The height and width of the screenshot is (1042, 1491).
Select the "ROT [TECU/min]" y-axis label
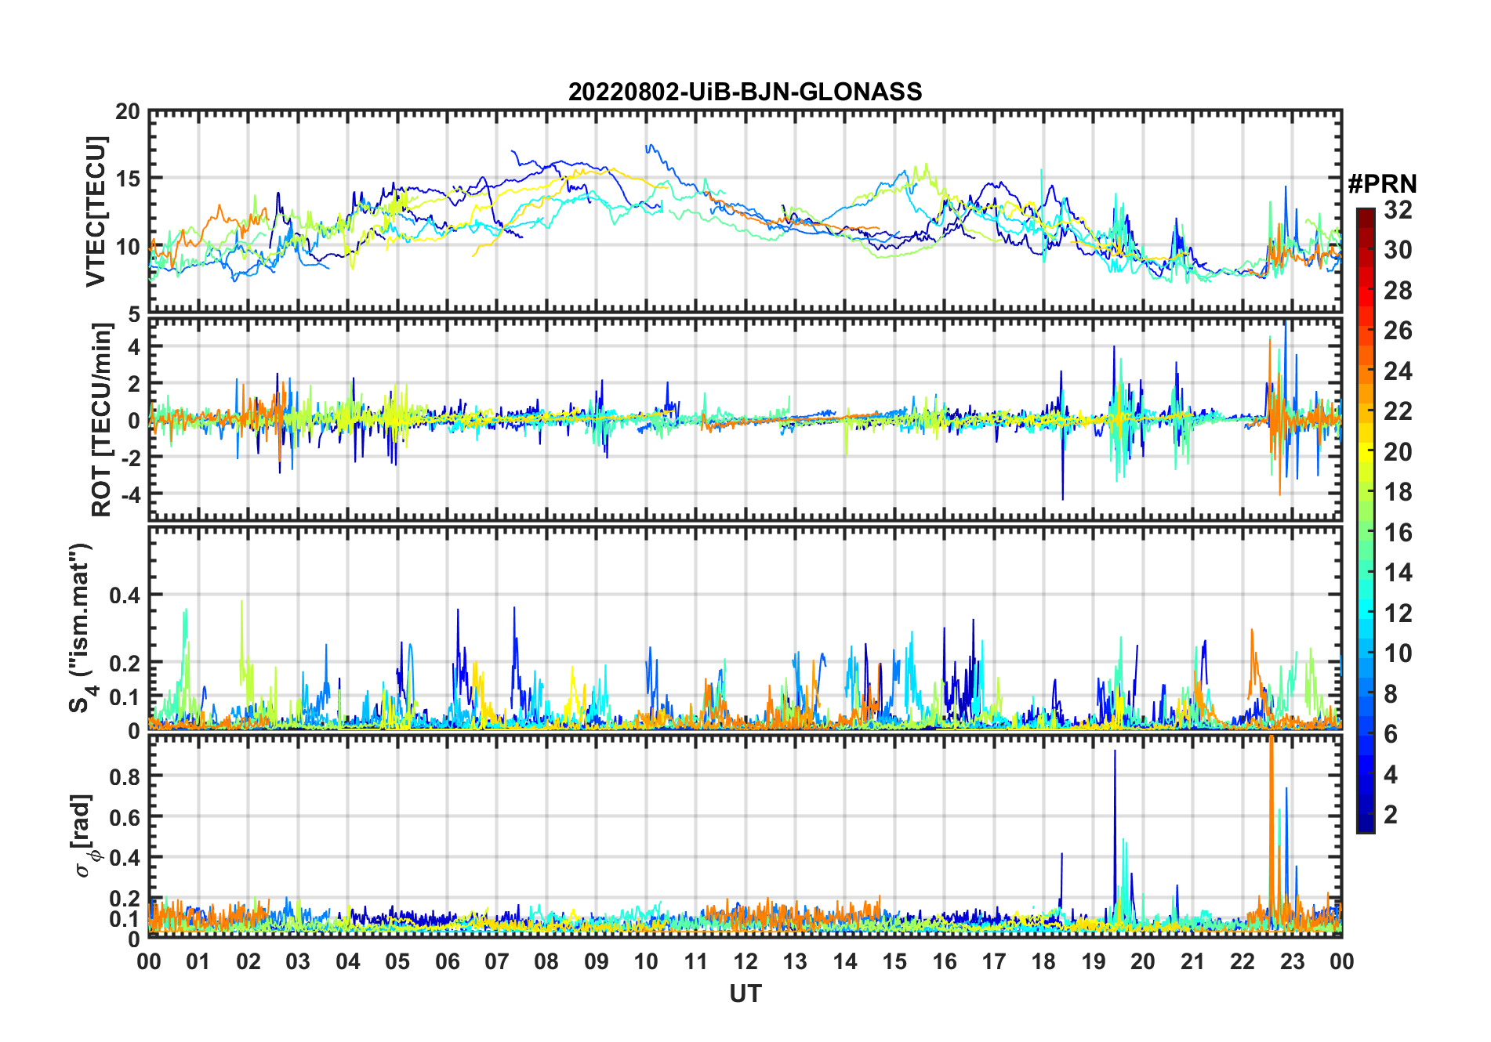pyautogui.click(x=102, y=420)
